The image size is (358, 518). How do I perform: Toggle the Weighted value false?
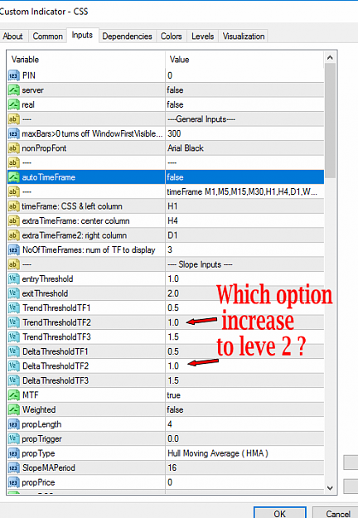pos(244,410)
